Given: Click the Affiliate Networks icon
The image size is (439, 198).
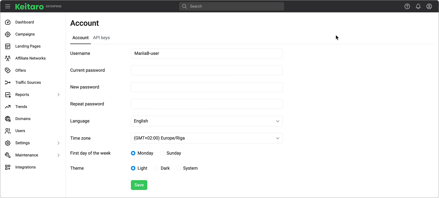Looking at the screenshot, I should point(8,58).
